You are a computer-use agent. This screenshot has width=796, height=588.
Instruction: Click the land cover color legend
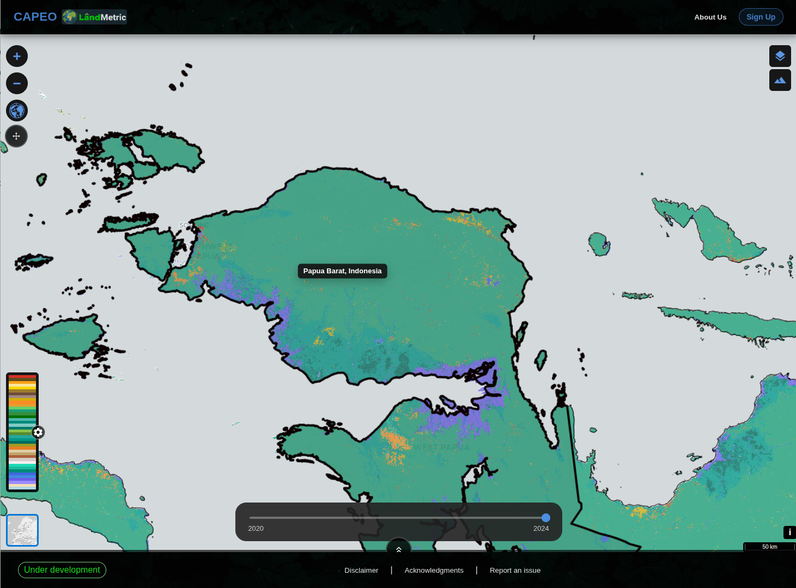(x=22, y=432)
